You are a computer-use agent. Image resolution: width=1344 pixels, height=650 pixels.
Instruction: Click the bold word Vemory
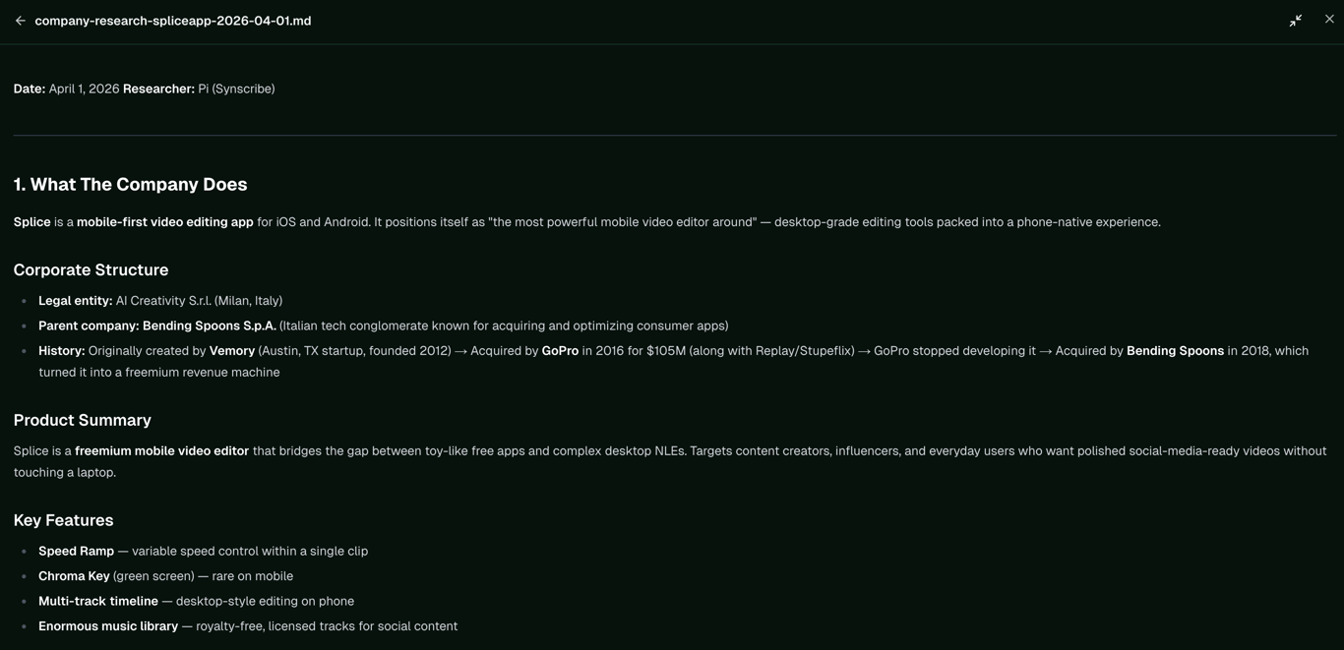click(x=232, y=351)
